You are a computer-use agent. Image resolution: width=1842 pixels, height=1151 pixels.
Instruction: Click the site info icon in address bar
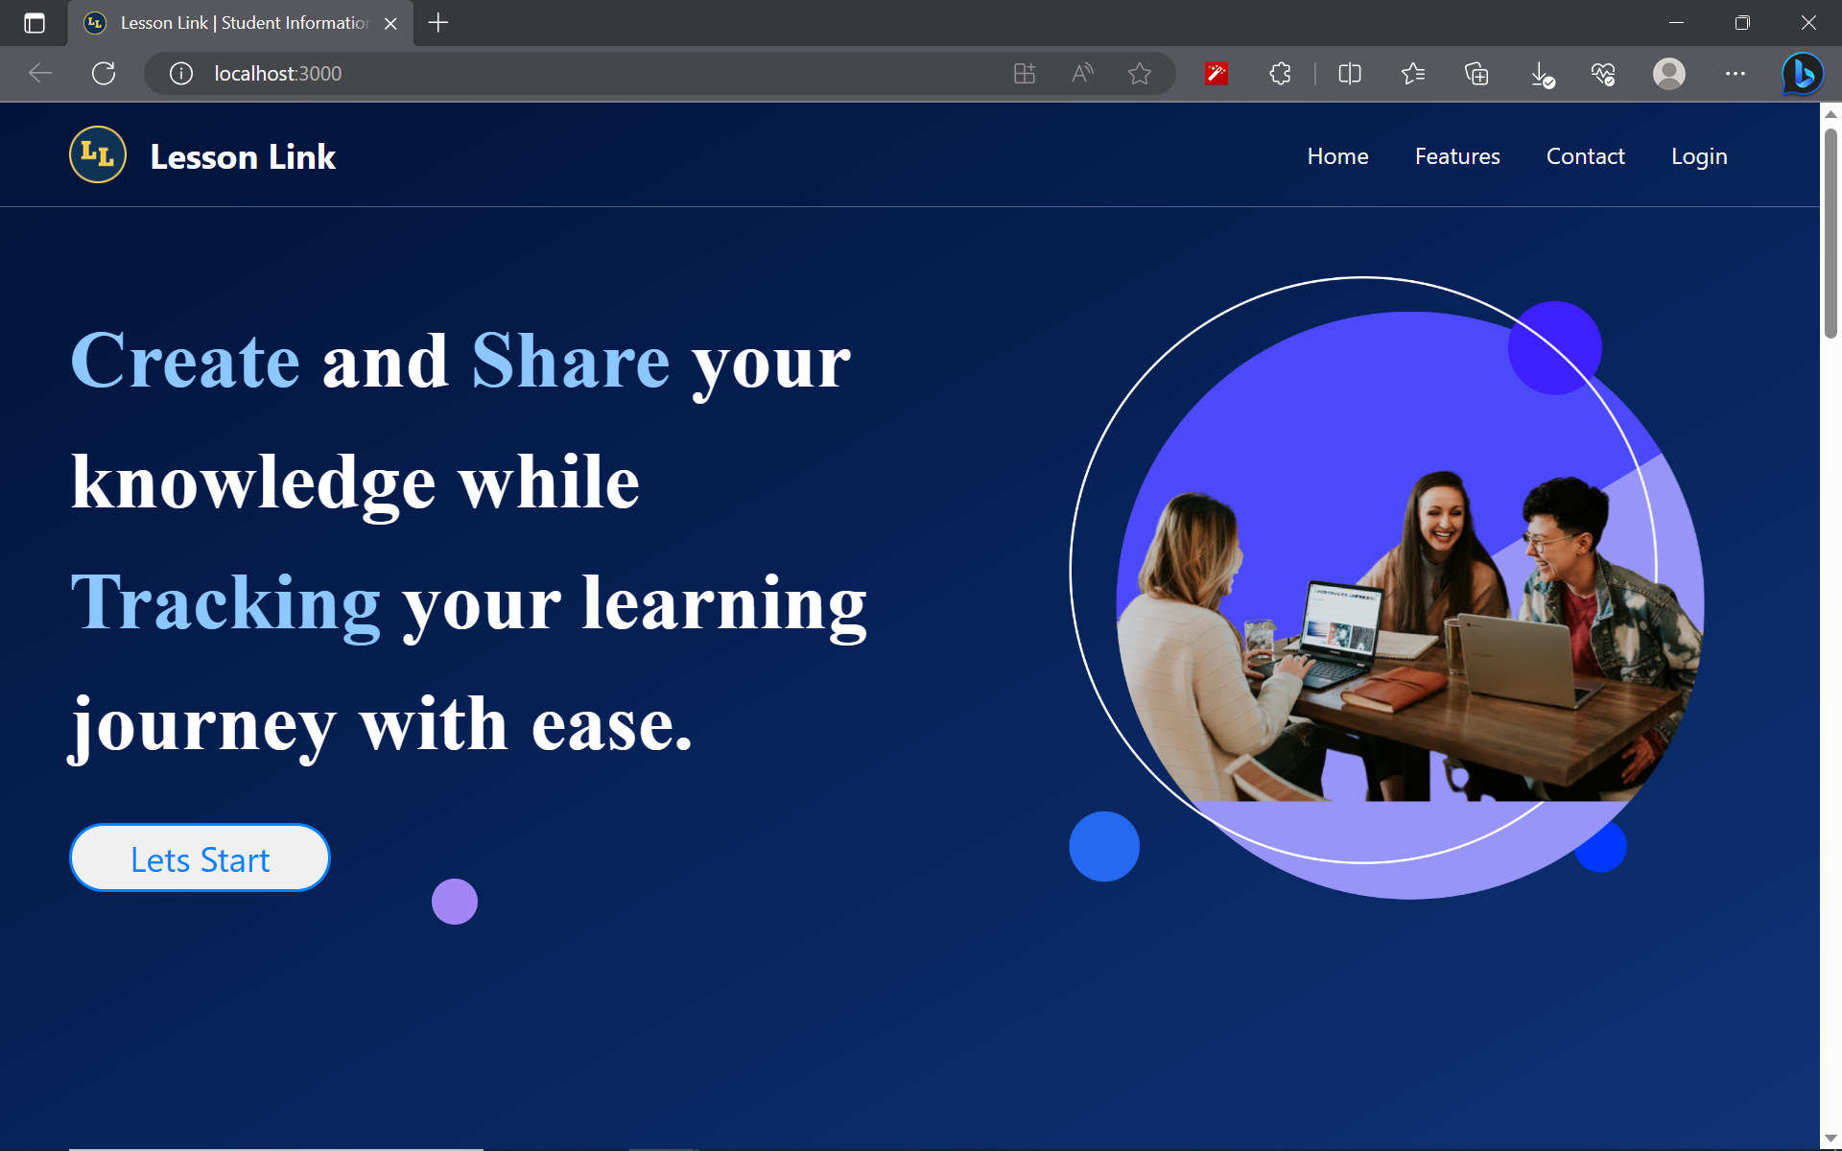pyautogui.click(x=180, y=73)
